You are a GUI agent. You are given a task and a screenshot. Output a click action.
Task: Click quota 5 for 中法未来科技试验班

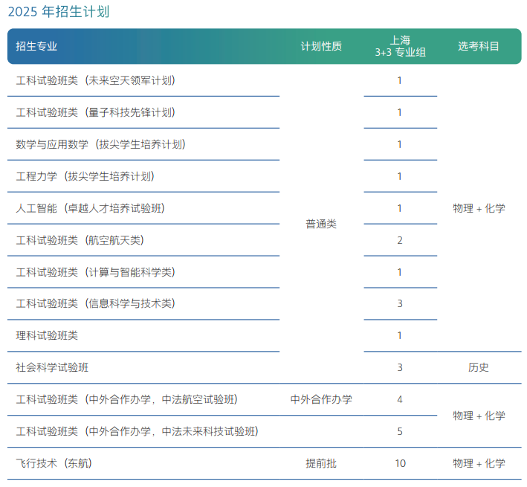[400, 431]
